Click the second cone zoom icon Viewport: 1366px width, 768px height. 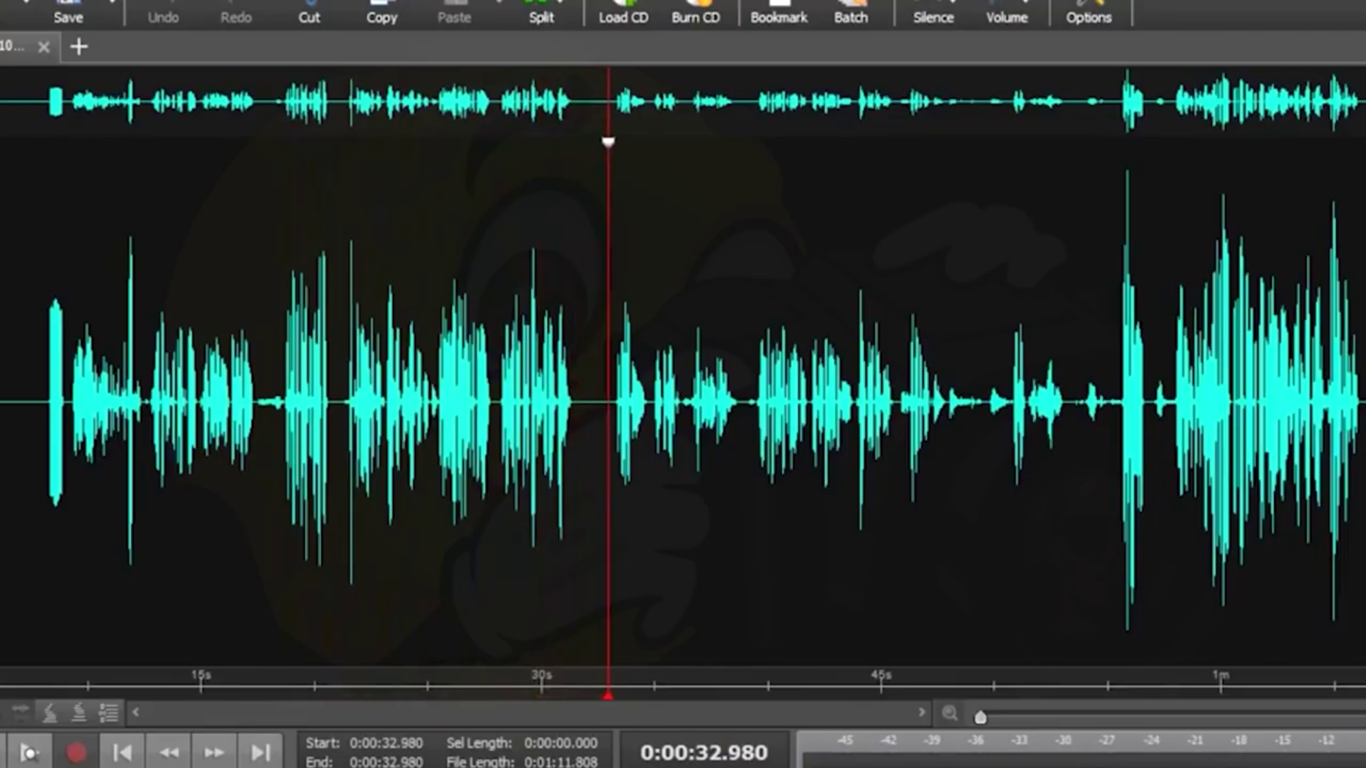[x=79, y=712]
